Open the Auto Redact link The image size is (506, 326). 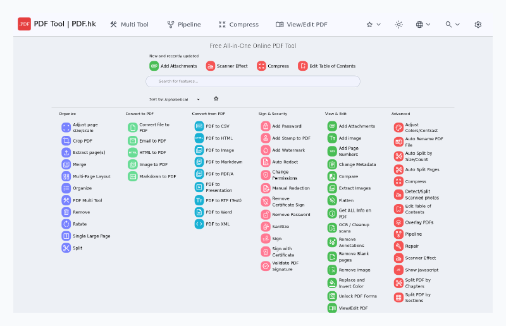click(x=280, y=162)
